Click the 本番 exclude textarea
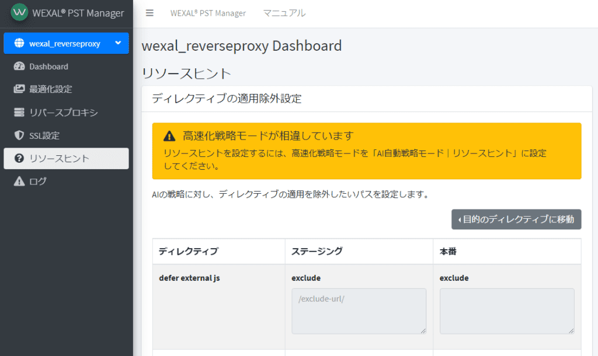 tap(507, 311)
